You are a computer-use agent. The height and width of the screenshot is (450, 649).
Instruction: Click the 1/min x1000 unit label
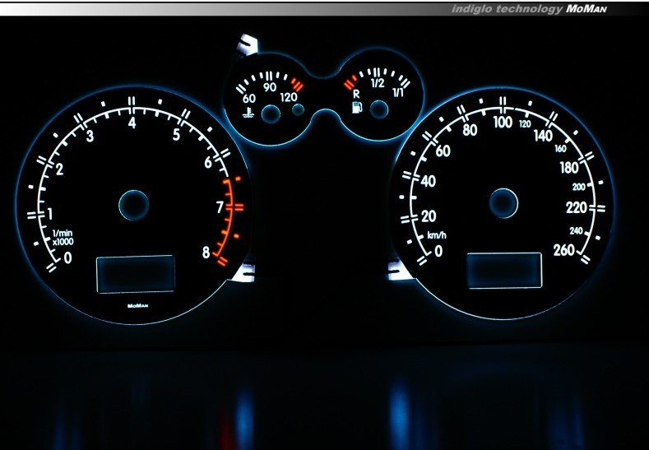(63, 239)
